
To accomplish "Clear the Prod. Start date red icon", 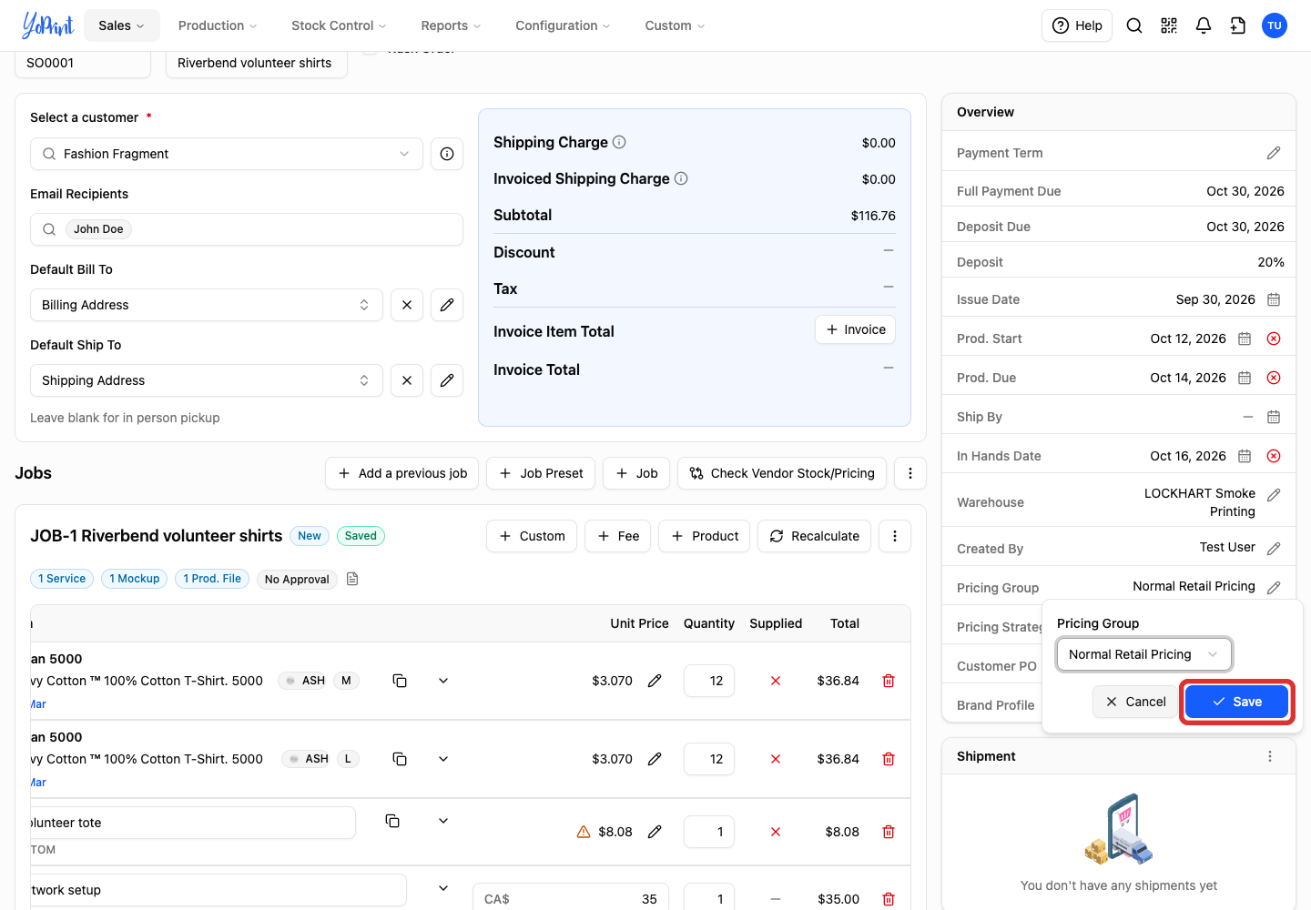I will click(x=1274, y=339).
